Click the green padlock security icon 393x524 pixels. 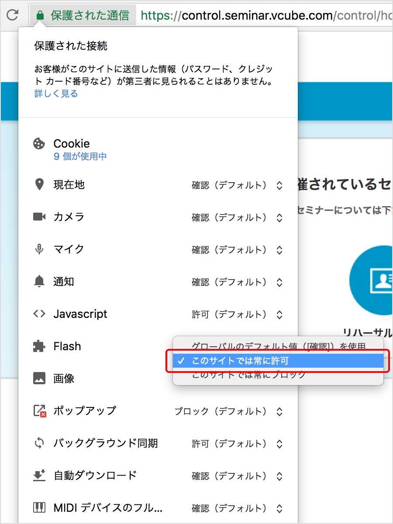pyautogui.click(x=40, y=16)
